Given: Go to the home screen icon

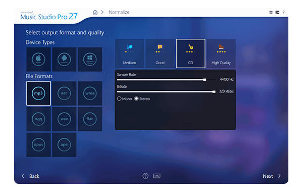Looking at the screenshot, I should click(95, 12).
